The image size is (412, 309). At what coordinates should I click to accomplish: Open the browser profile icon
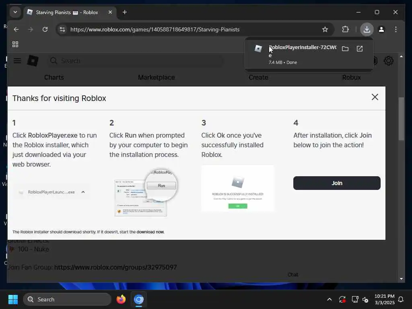pos(381,29)
